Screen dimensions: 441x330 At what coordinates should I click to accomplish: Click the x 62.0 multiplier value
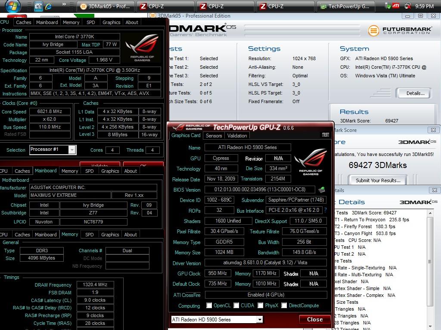(x=50, y=119)
